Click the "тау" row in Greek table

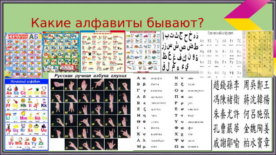(184, 115)
